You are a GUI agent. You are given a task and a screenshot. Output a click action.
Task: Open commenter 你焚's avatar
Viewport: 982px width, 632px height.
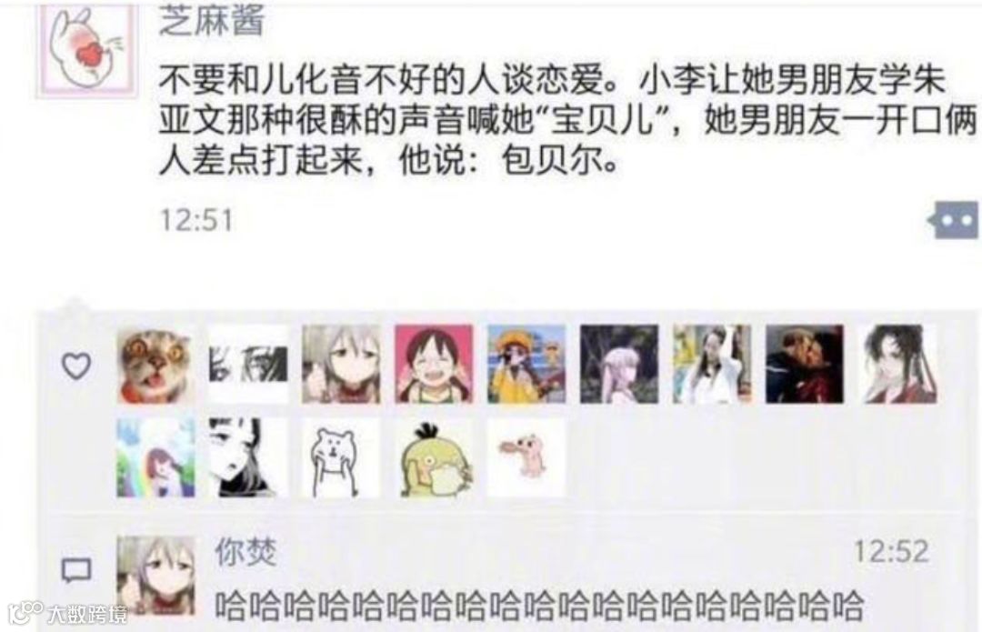tap(155, 575)
